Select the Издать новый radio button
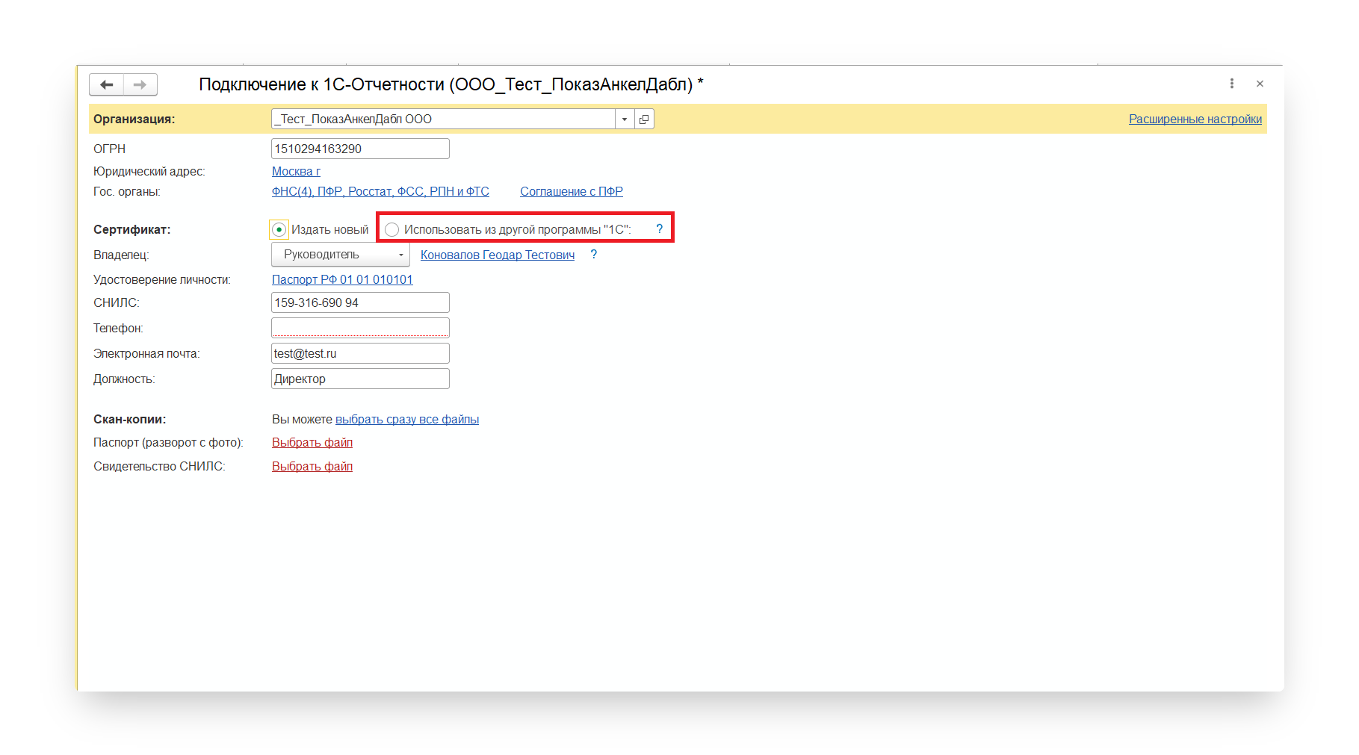This screenshot has width=1359, height=755. pos(279,229)
